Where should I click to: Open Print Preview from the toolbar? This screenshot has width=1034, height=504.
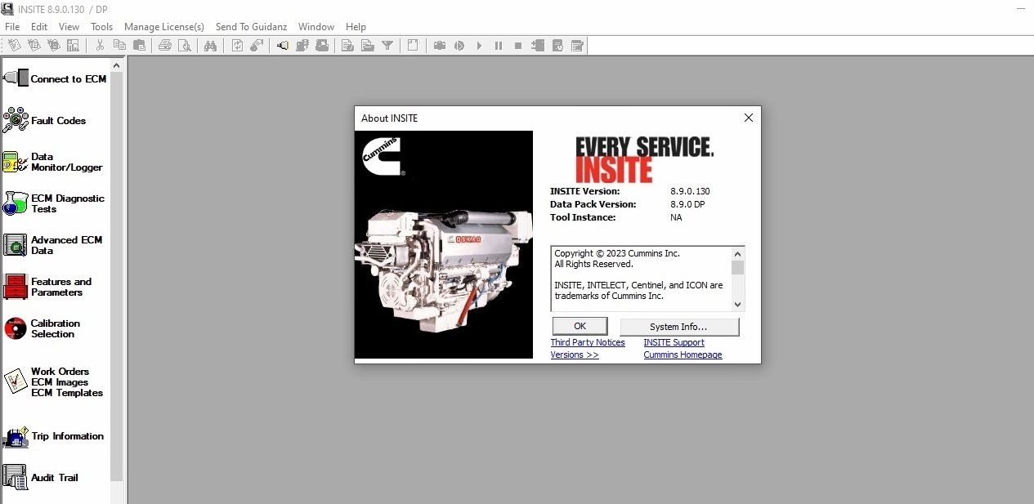click(x=186, y=45)
